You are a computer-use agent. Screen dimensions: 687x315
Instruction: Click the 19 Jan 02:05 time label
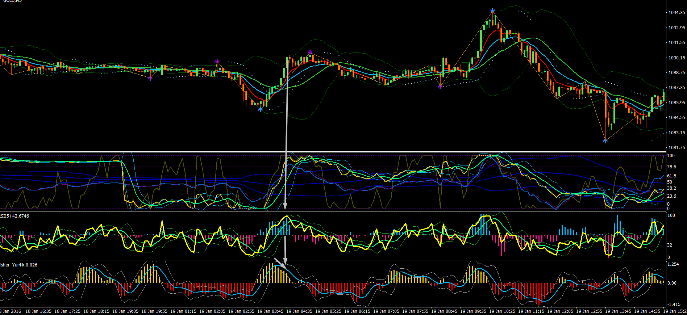[212, 311]
